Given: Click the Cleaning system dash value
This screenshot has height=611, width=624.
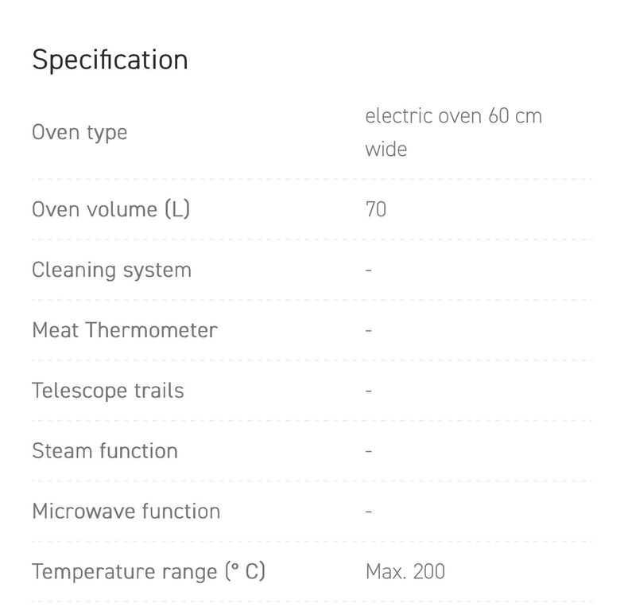Looking at the screenshot, I should [x=369, y=270].
